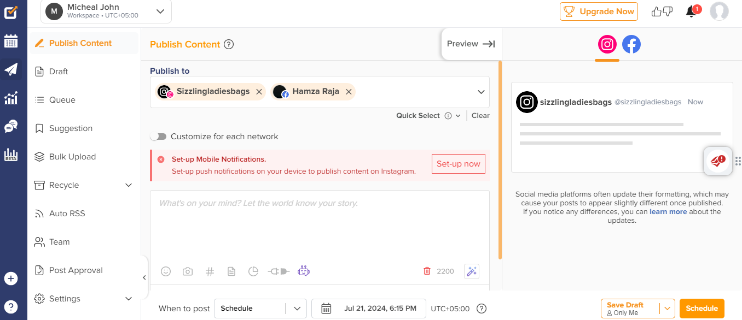This screenshot has width=742, height=320.
Task: Open the Upgrade Now link at top
Action: coord(599,11)
